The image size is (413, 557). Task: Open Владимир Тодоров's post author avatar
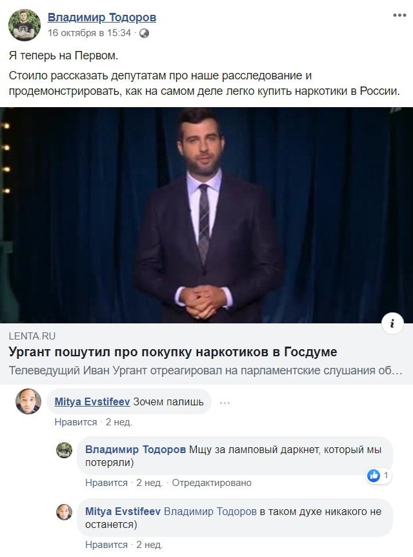click(x=25, y=25)
